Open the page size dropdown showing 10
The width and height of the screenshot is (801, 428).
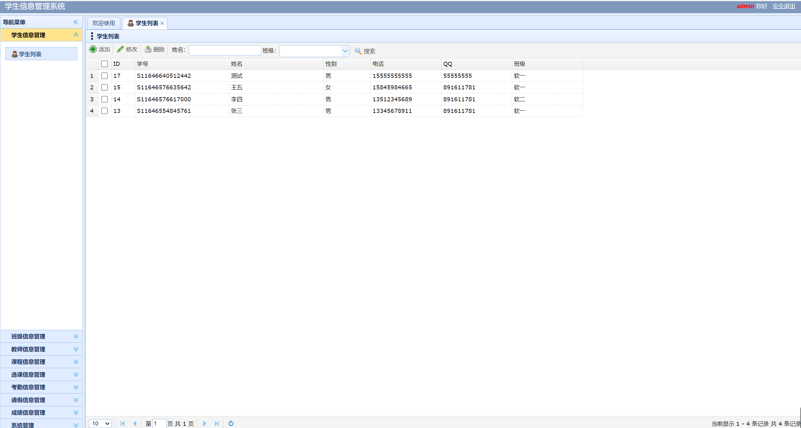101,423
